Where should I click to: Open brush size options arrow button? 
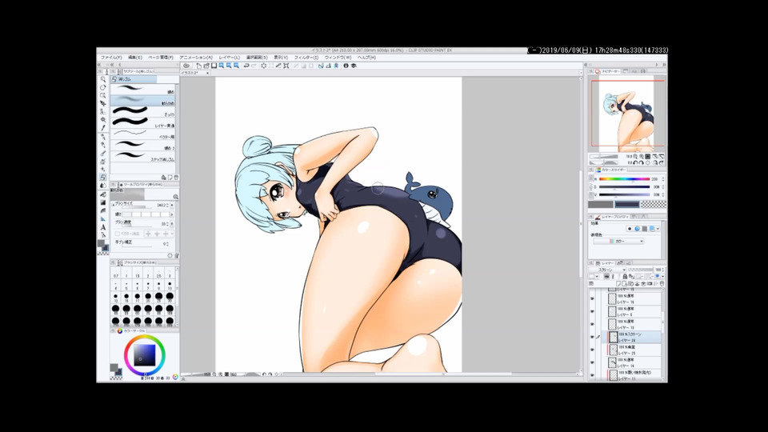tap(172, 205)
